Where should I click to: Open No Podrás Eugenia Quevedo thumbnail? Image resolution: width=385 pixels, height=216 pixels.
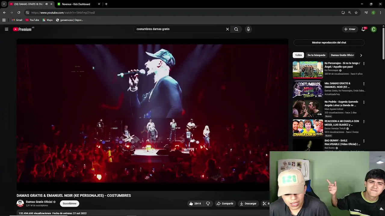[x=308, y=108]
